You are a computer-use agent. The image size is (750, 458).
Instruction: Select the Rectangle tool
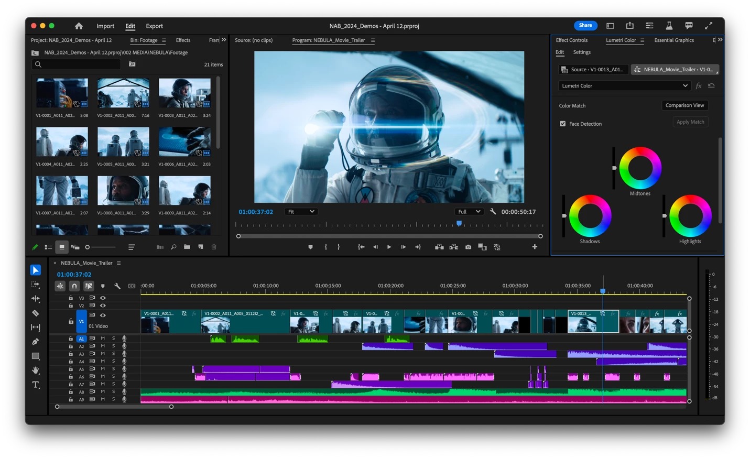pos(35,356)
